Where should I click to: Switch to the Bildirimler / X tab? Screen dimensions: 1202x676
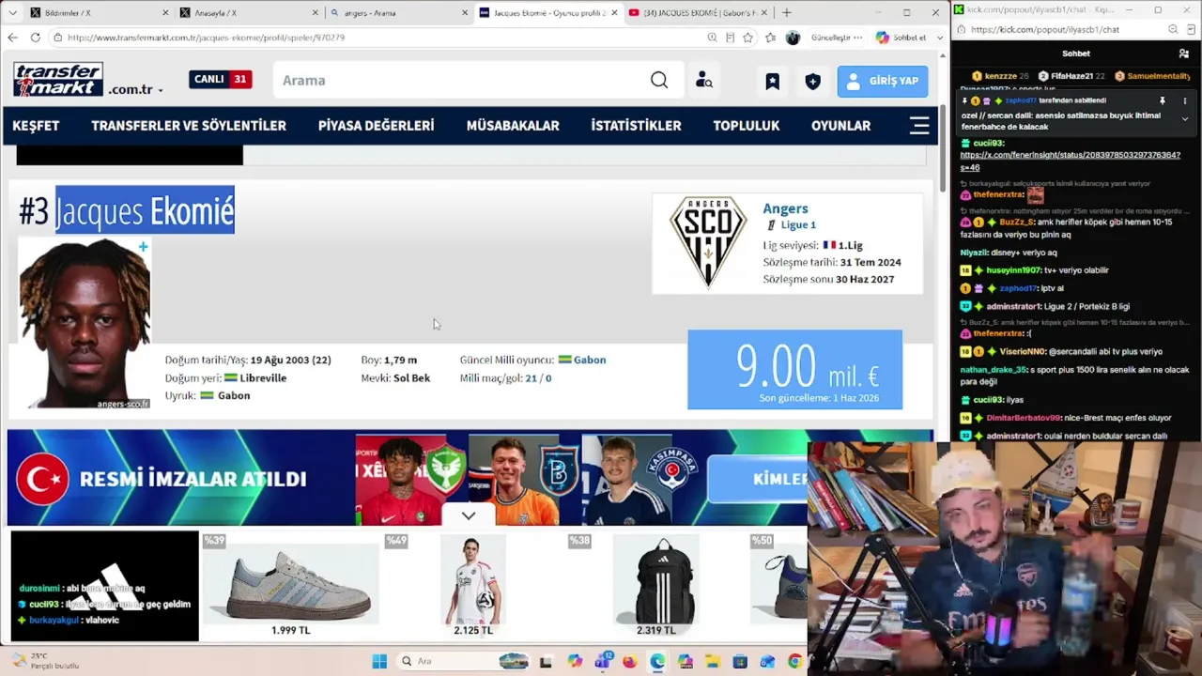(98, 12)
